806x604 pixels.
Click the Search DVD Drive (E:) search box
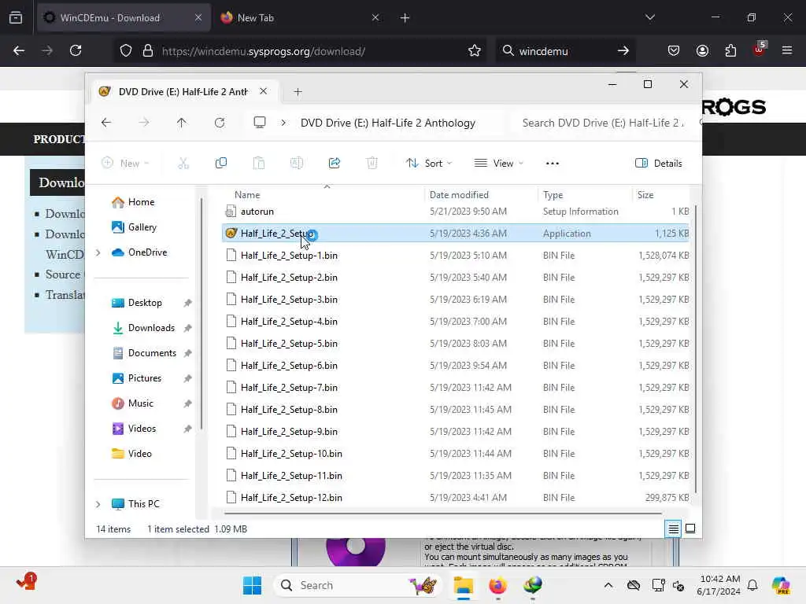point(608,123)
